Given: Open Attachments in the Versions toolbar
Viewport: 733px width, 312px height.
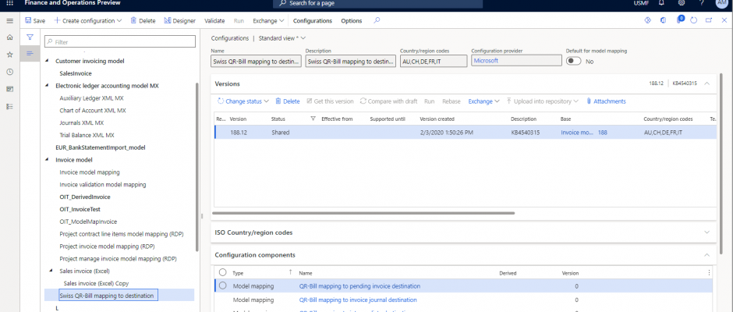Looking at the screenshot, I should 606,101.
